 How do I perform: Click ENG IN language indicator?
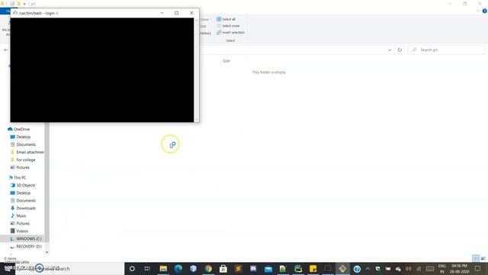point(442,269)
